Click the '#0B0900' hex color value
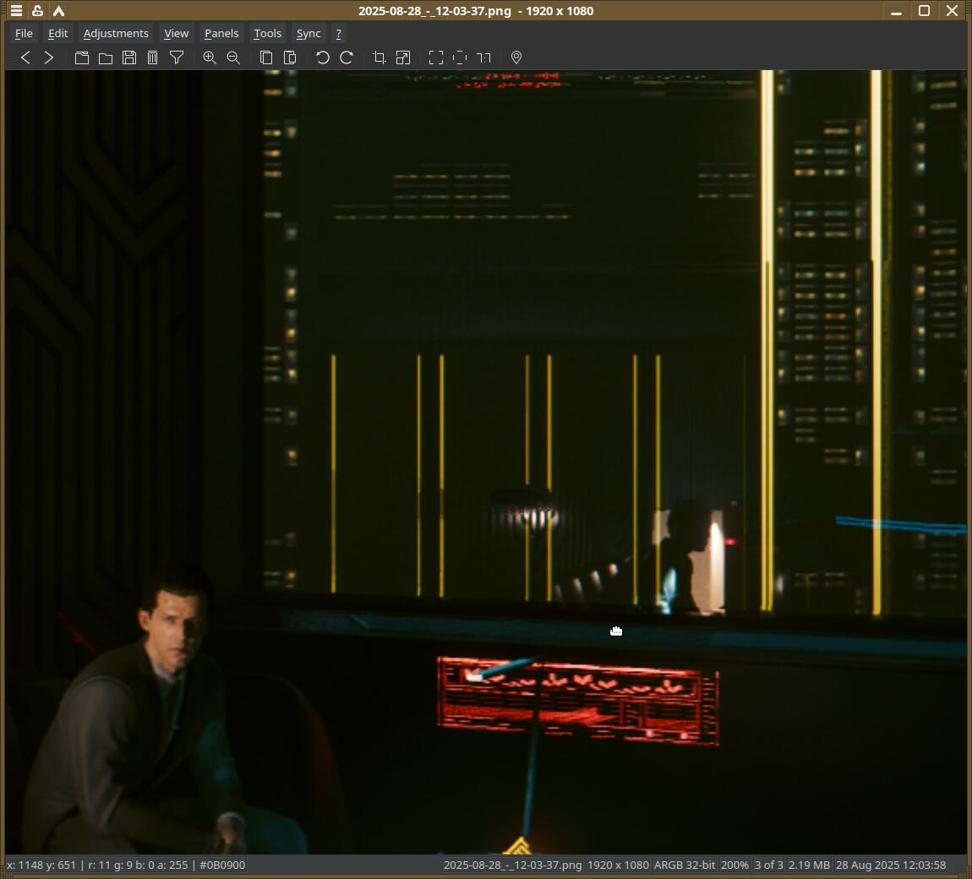Screen dimensions: 972x879 tap(222, 865)
